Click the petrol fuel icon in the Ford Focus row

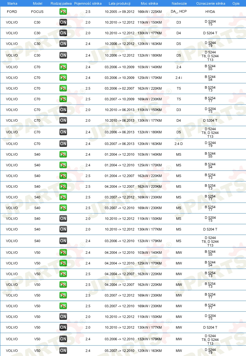pos(63,12)
